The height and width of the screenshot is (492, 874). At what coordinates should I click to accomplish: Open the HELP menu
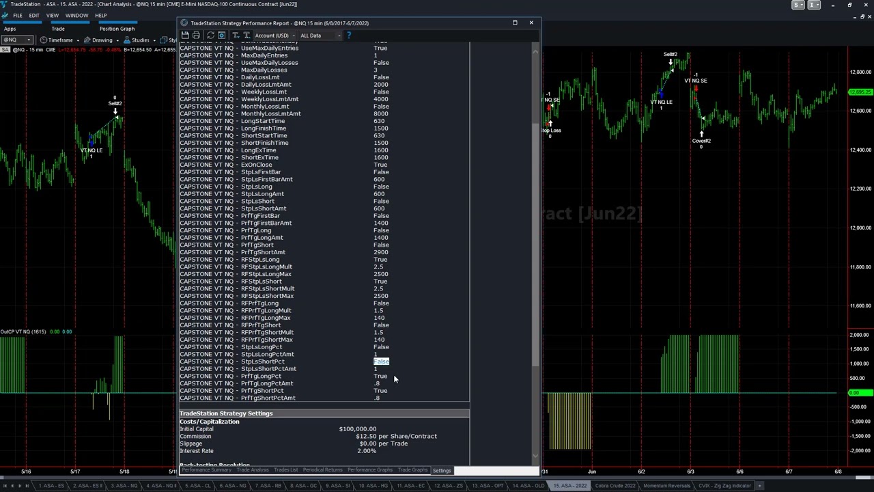(x=100, y=15)
